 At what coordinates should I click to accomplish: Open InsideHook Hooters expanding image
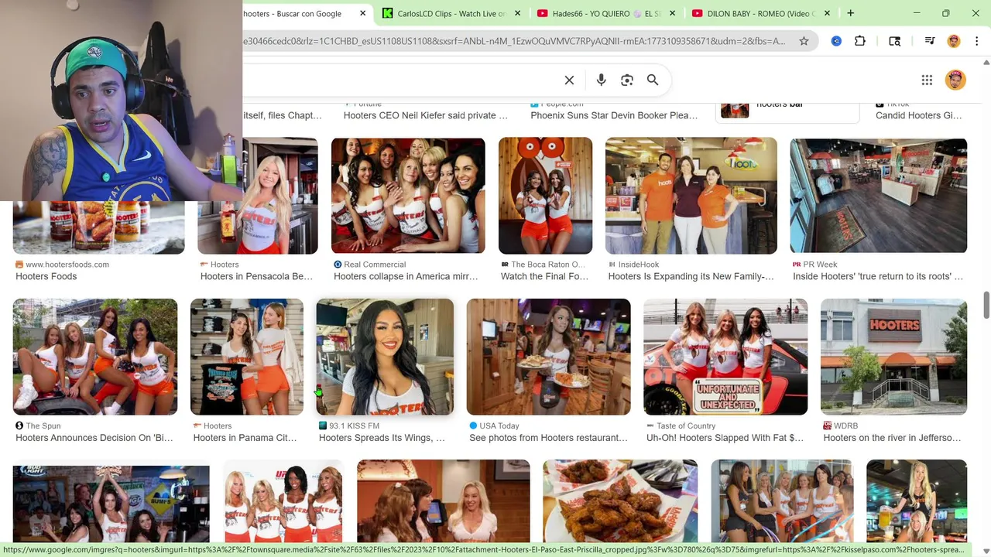pos(691,196)
